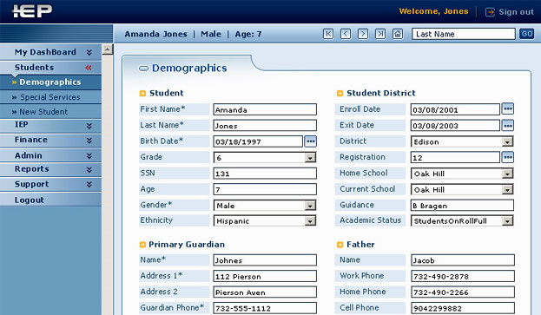This screenshot has height=315, width=541.
Task: Click the home icon in navigation bar
Action: (398, 34)
